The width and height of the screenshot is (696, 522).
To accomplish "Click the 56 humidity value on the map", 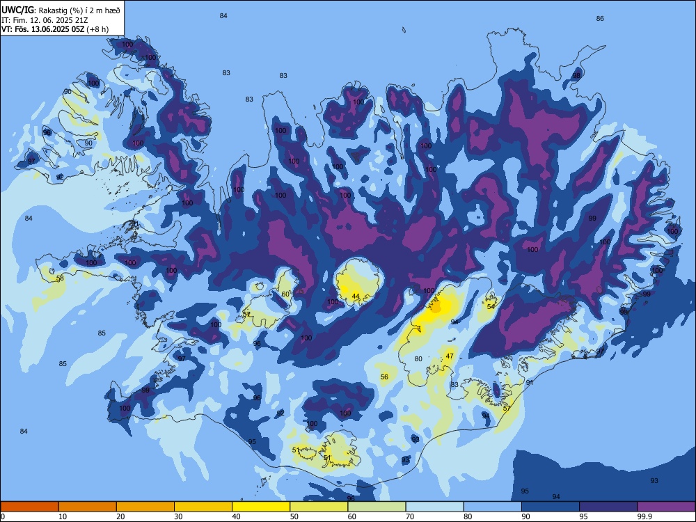I will [384, 377].
